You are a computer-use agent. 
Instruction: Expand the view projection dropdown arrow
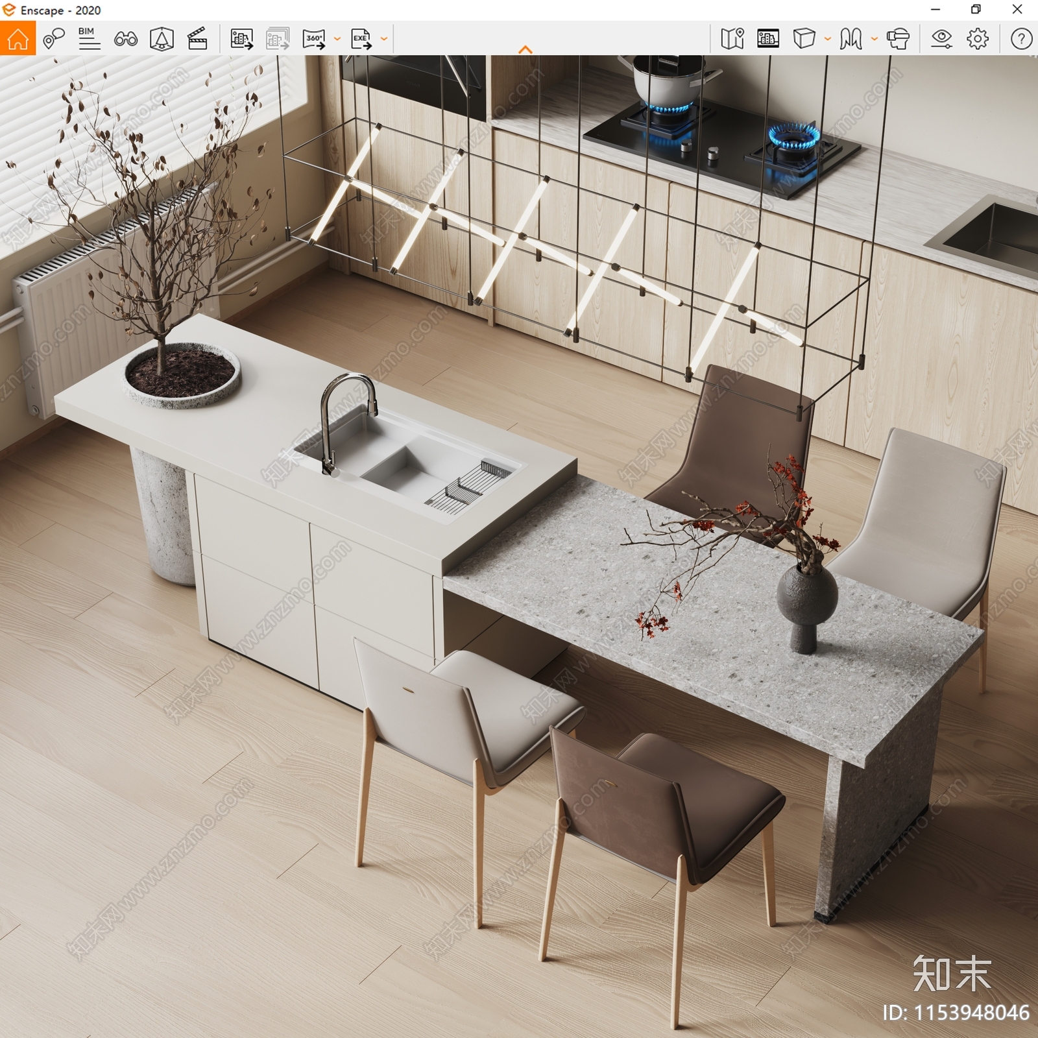coord(828,39)
